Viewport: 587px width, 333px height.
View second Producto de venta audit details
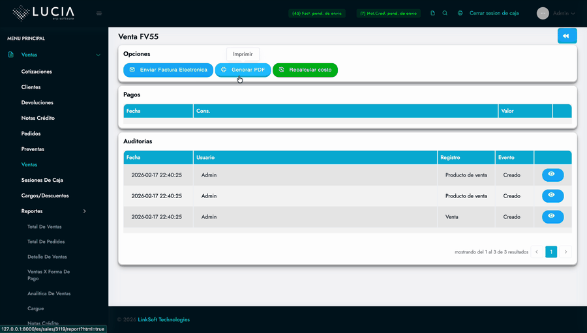tap(552, 195)
